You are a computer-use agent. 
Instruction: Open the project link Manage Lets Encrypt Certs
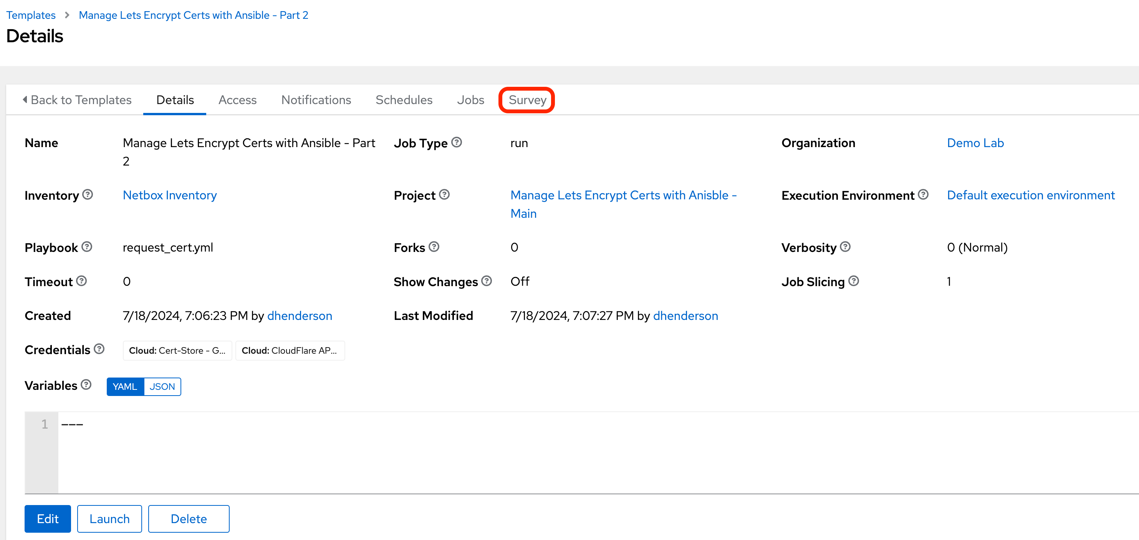tap(623, 204)
